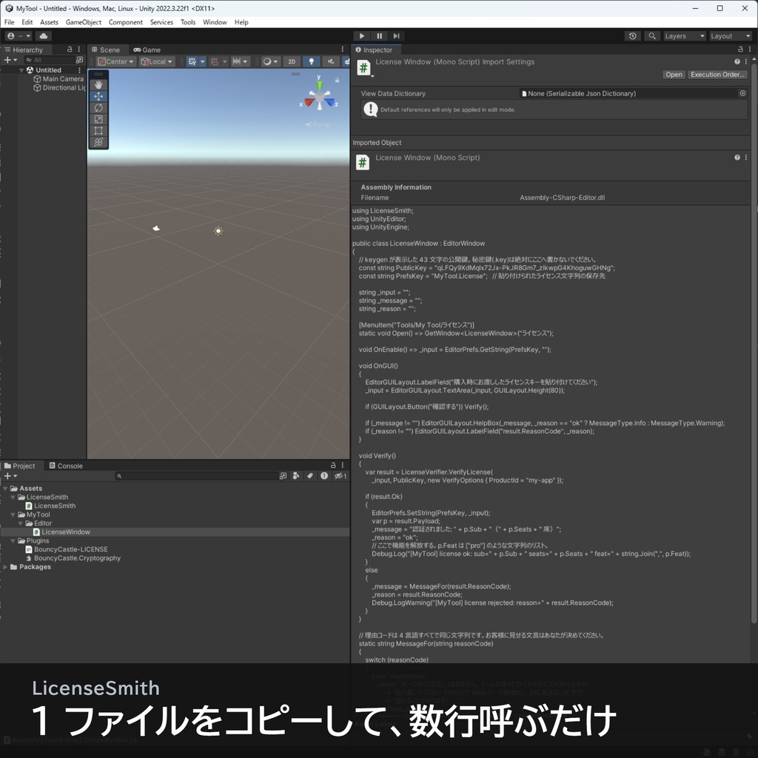
Task: Open global Search magnifier icon
Action: point(652,36)
